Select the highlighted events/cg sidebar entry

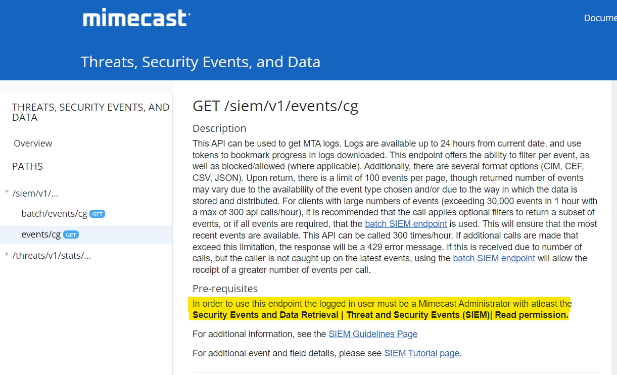click(41, 235)
